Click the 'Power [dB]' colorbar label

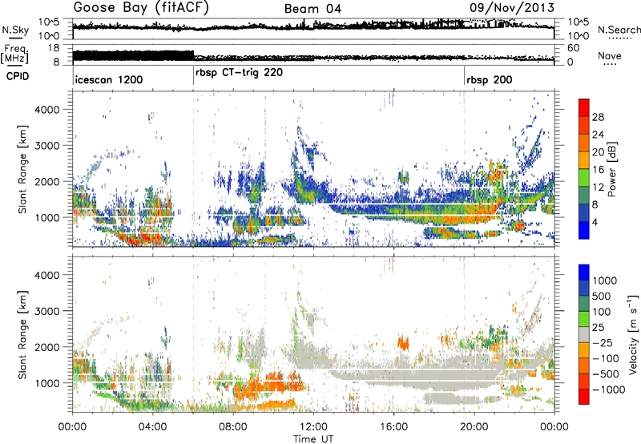pos(611,169)
